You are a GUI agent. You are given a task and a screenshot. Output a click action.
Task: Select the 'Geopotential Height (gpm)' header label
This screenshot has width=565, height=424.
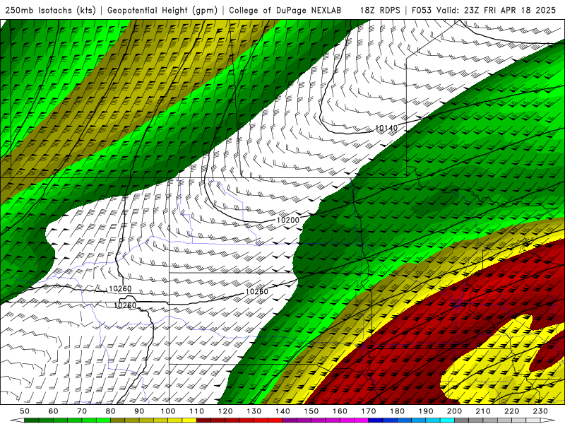pos(162,11)
